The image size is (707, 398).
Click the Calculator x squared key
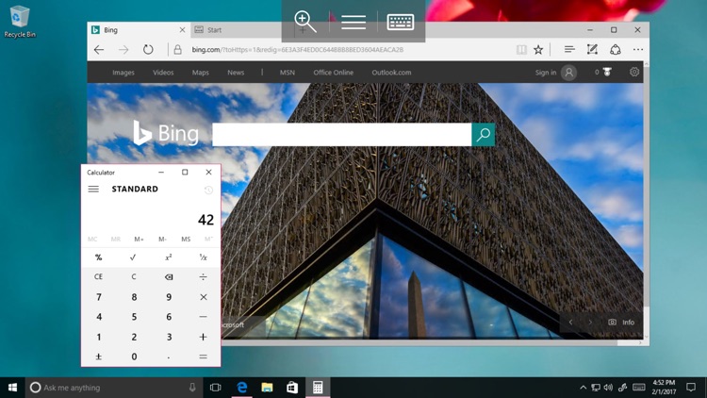click(168, 257)
